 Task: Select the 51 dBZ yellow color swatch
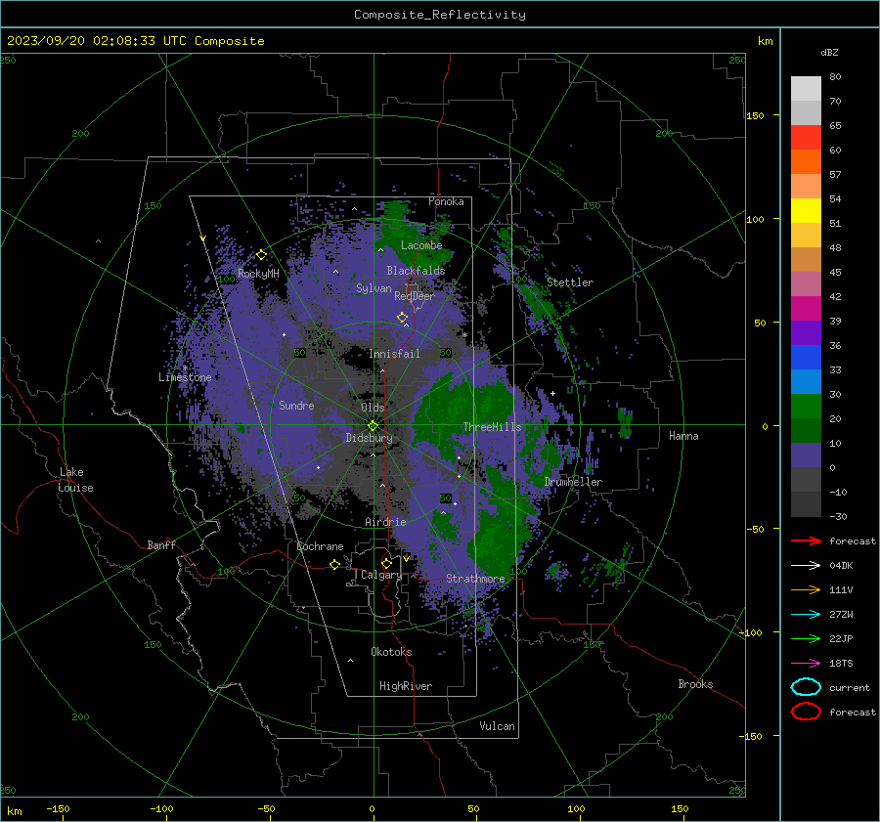point(806,210)
